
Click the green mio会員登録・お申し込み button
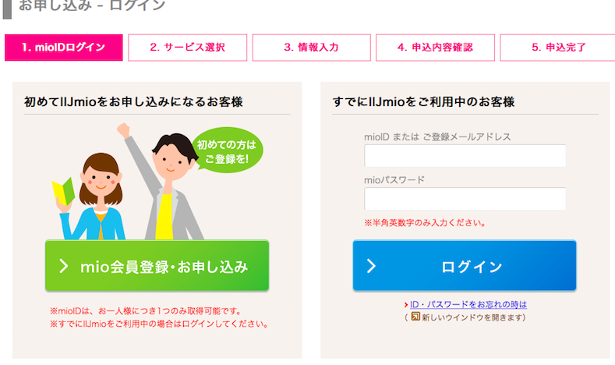tap(157, 266)
